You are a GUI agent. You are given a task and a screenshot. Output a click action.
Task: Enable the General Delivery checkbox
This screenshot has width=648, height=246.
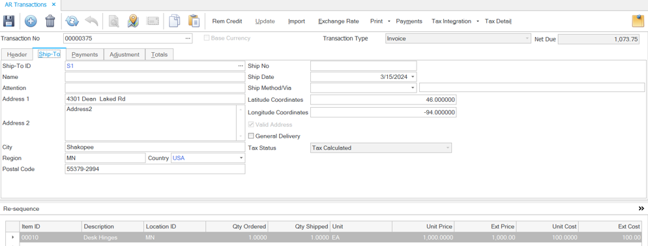click(x=250, y=136)
